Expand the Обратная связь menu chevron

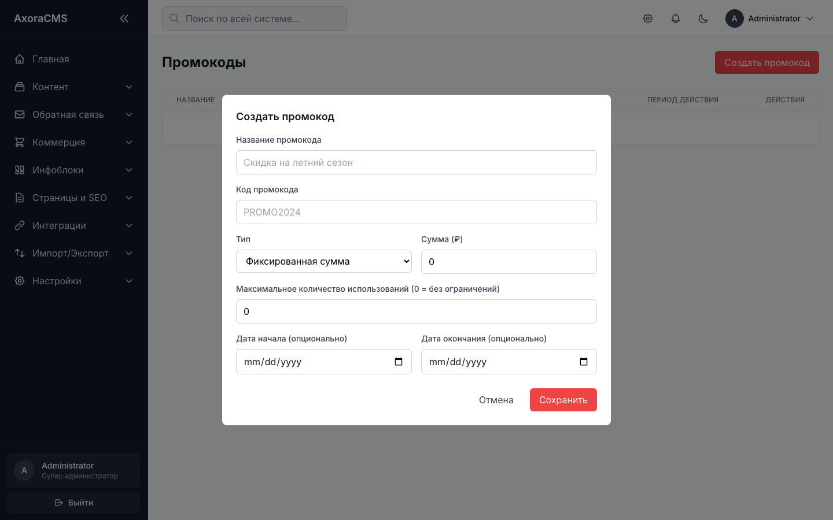tap(129, 114)
